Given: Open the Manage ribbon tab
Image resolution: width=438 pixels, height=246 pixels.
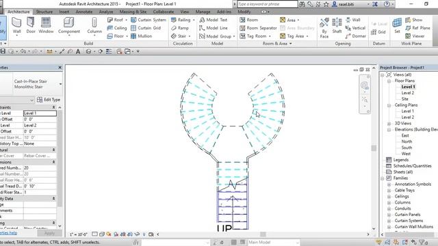Looking at the screenshot, I should 203,12.
